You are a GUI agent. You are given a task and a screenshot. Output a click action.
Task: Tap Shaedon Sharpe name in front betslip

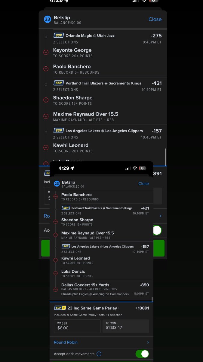(x=77, y=220)
